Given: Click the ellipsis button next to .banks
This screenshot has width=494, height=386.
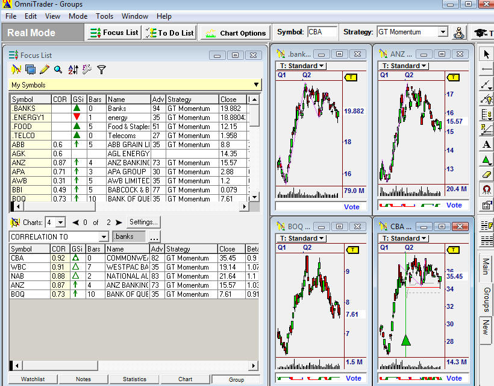Looking at the screenshot, I should [154, 237].
